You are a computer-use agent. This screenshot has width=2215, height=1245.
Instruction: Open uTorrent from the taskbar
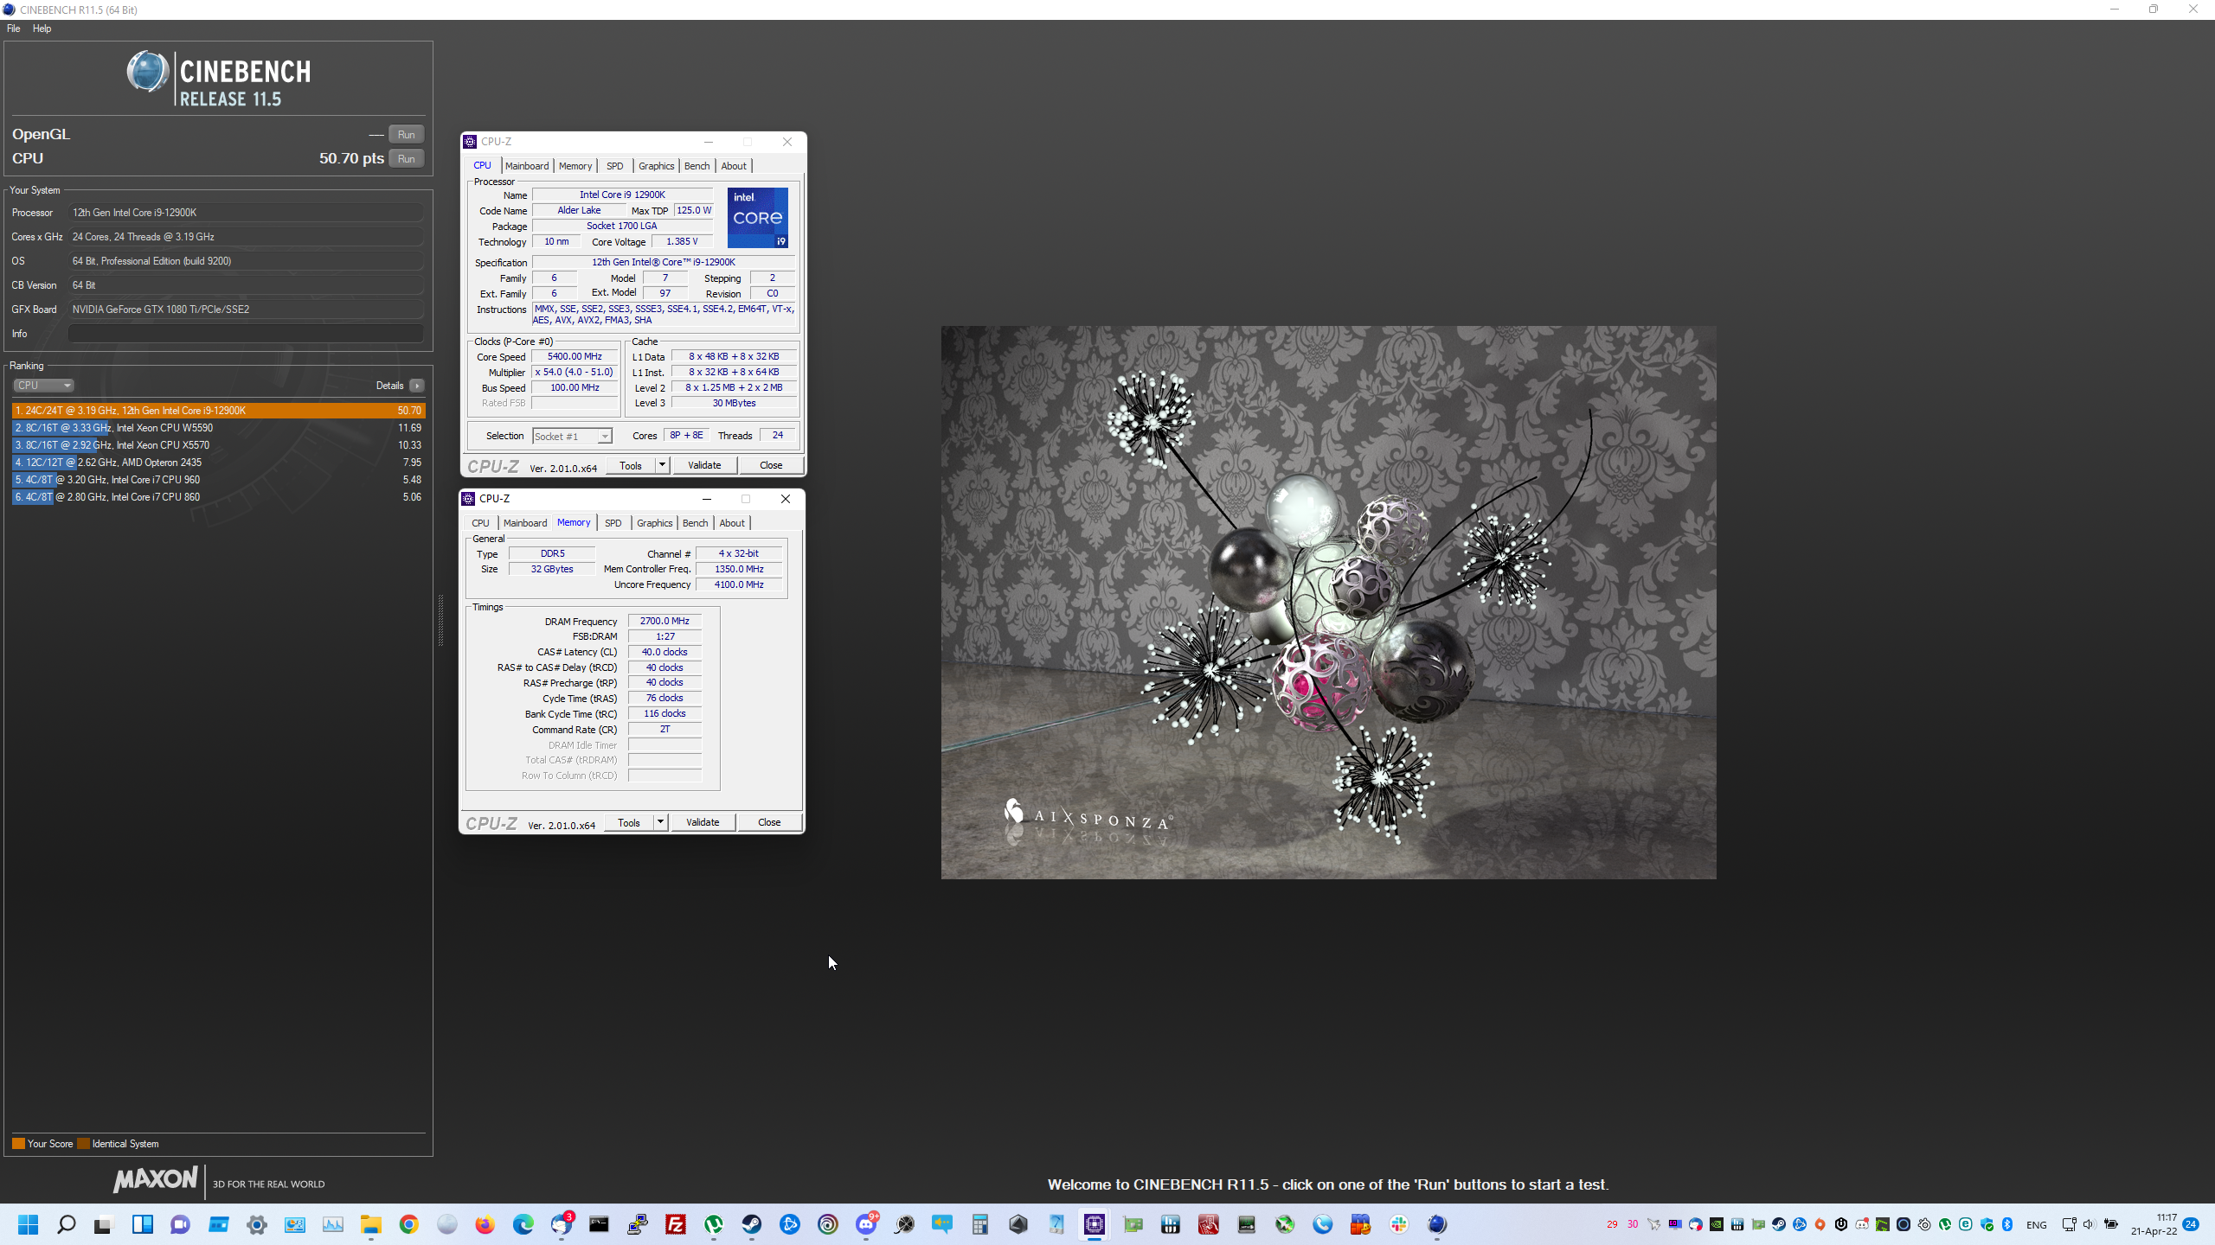pyautogui.click(x=714, y=1224)
